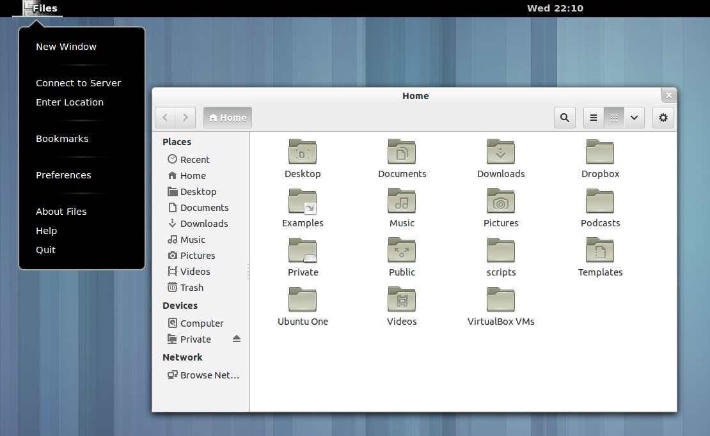Go back with the left arrow
710x436 pixels.
point(165,118)
